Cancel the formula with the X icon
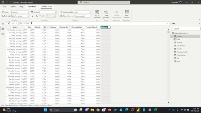 [x=8, y=23]
